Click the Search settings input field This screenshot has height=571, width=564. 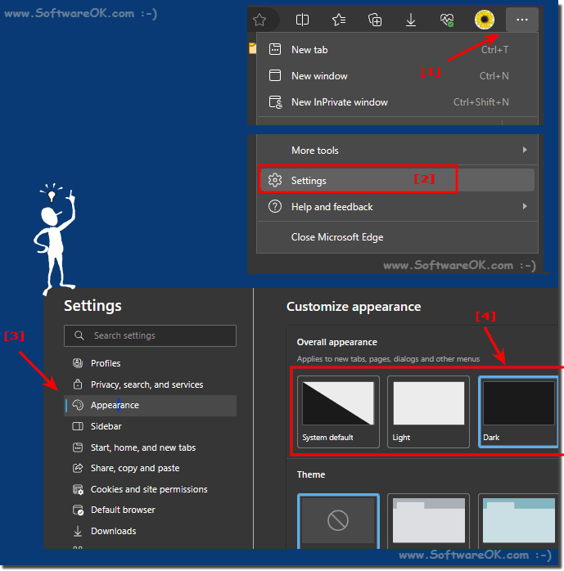pos(150,335)
